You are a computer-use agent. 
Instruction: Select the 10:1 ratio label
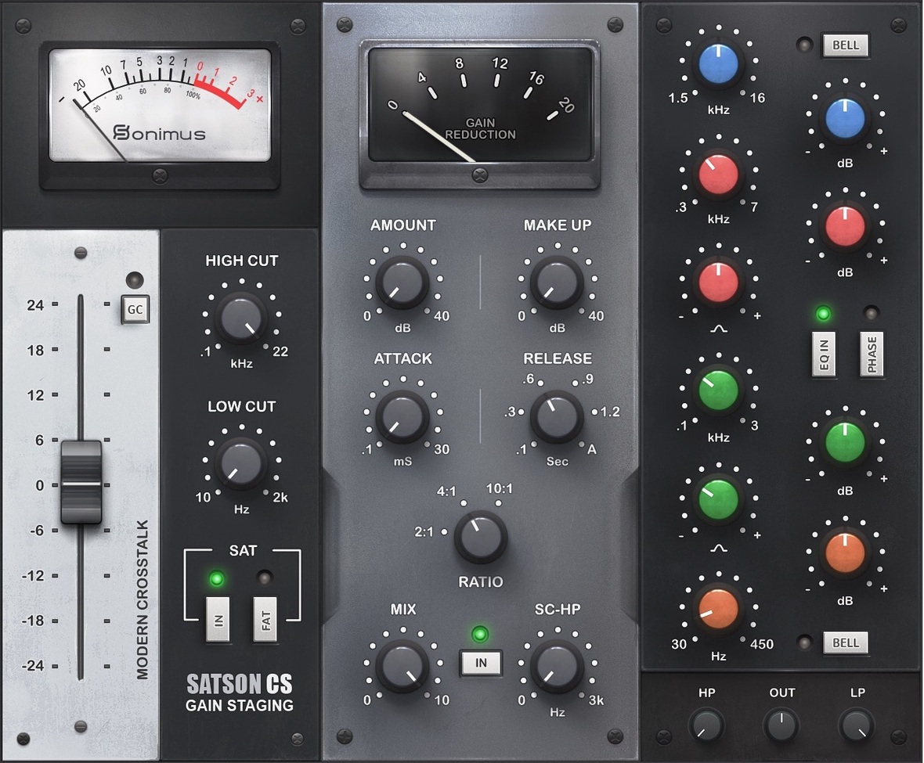499,488
